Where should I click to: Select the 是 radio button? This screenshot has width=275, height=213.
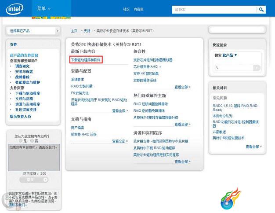coord(21,140)
